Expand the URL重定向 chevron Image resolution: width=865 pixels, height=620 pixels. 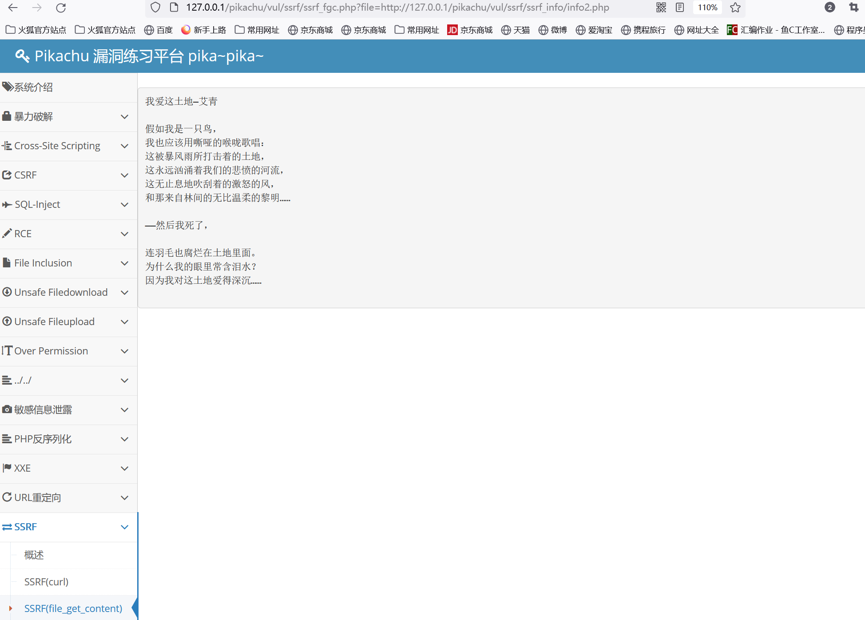point(125,498)
